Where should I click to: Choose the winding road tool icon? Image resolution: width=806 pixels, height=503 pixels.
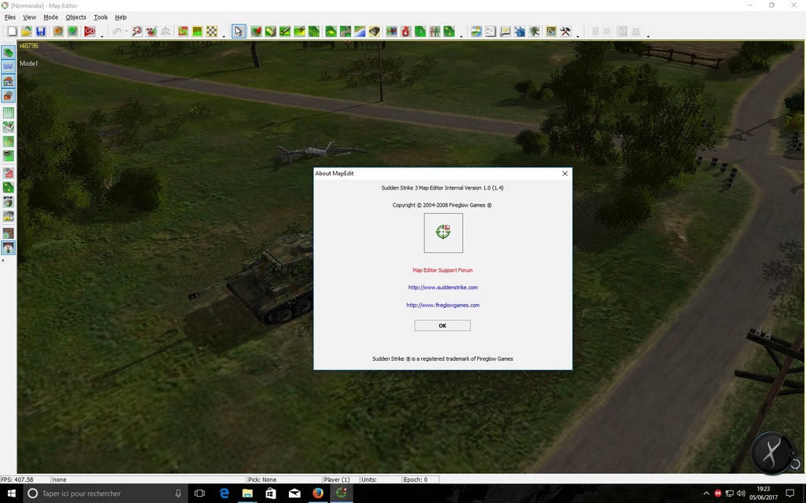[x=346, y=31]
